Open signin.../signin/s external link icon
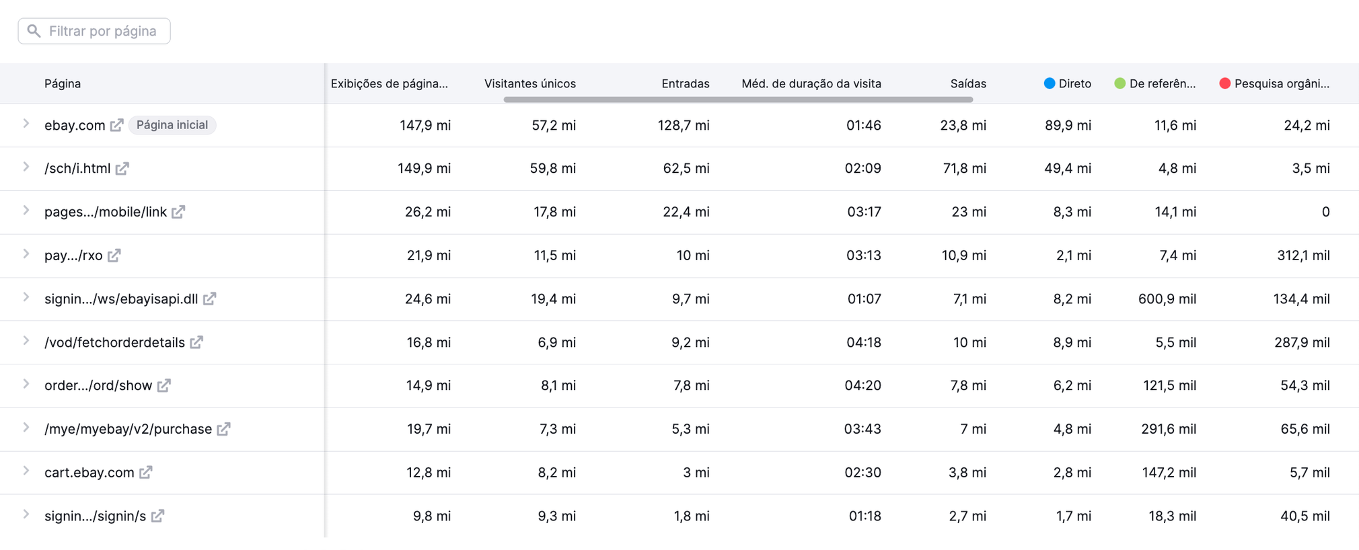1359x550 pixels. (158, 516)
